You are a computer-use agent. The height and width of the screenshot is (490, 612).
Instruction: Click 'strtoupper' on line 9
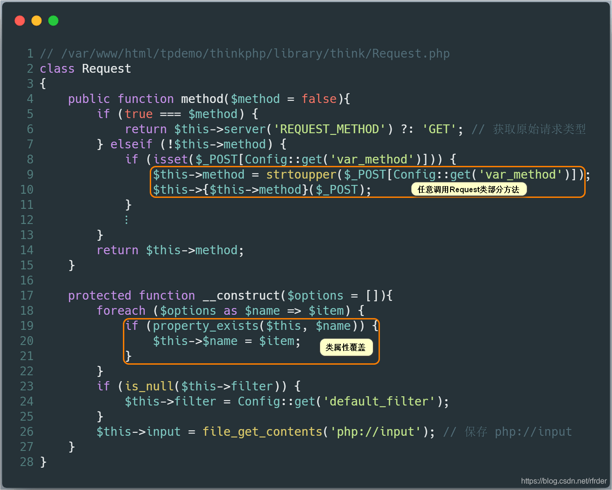(x=301, y=175)
